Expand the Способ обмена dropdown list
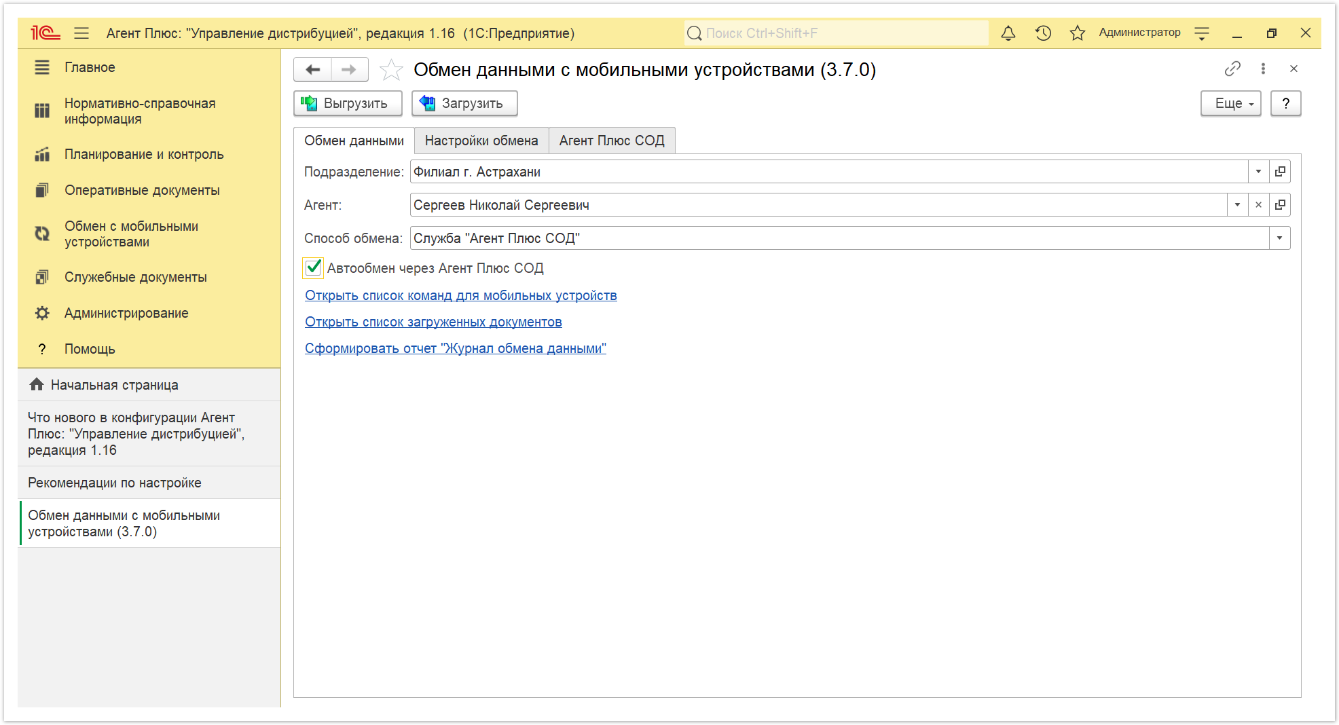This screenshot has height=725, width=1339. (1279, 238)
